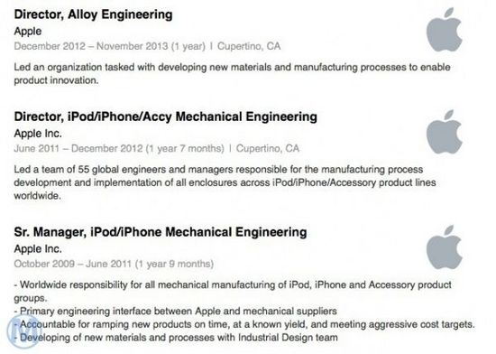Click the bullet mentioning Industrial Design team
The width and height of the screenshot is (496, 354).
pyautogui.click(x=176, y=338)
